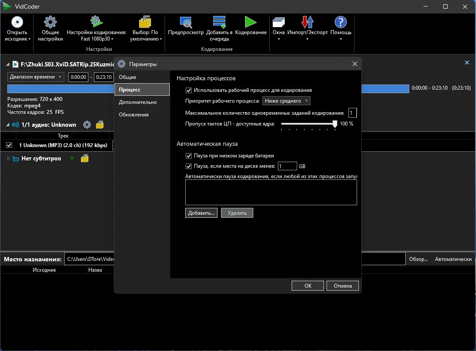Screen dimensions: 476x351
Task: Click the Отмена button
Action: pos(343,285)
